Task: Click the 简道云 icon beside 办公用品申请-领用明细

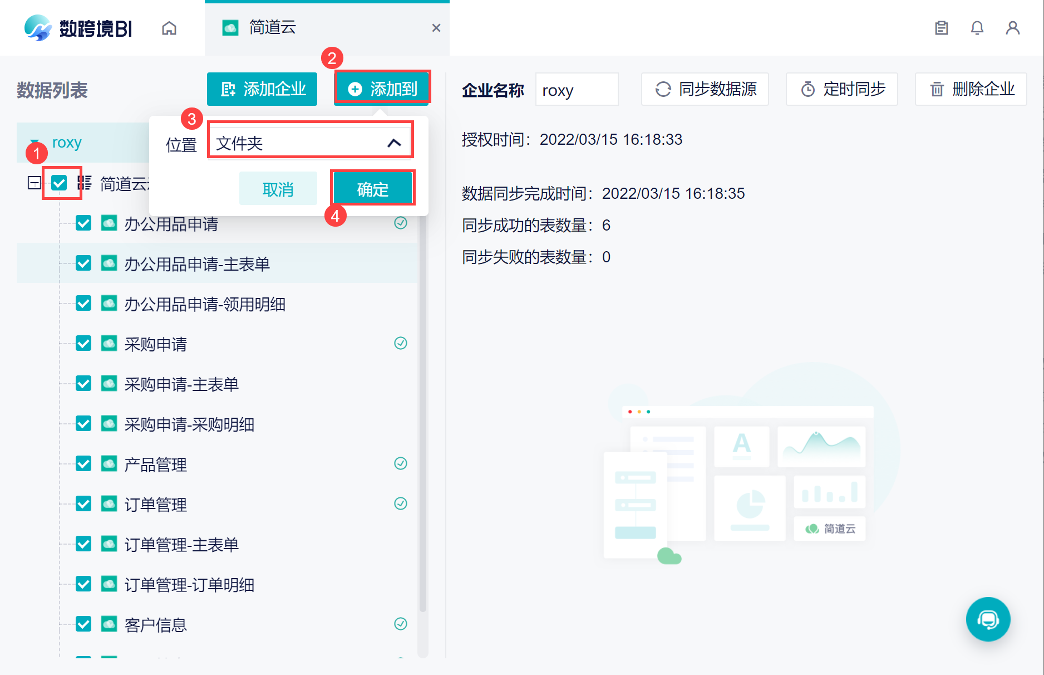Action: pyautogui.click(x=109, y=304)
